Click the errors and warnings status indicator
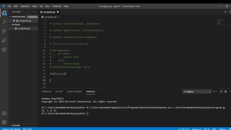The image size is (231, 130). pos(27,129)
